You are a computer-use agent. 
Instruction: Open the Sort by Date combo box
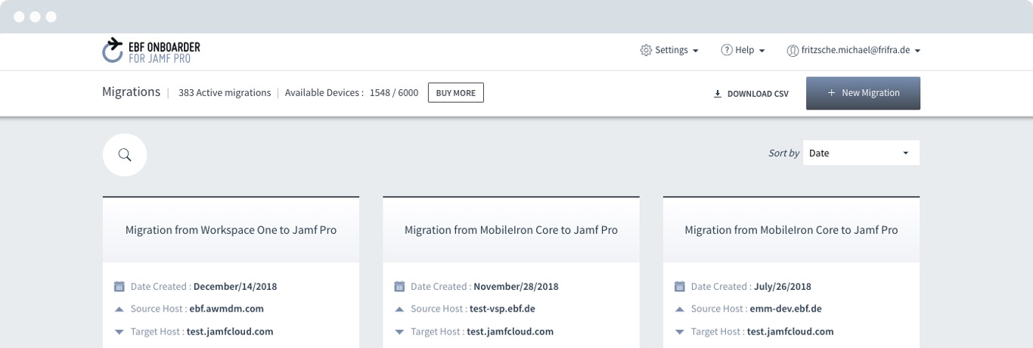(861, 153)
